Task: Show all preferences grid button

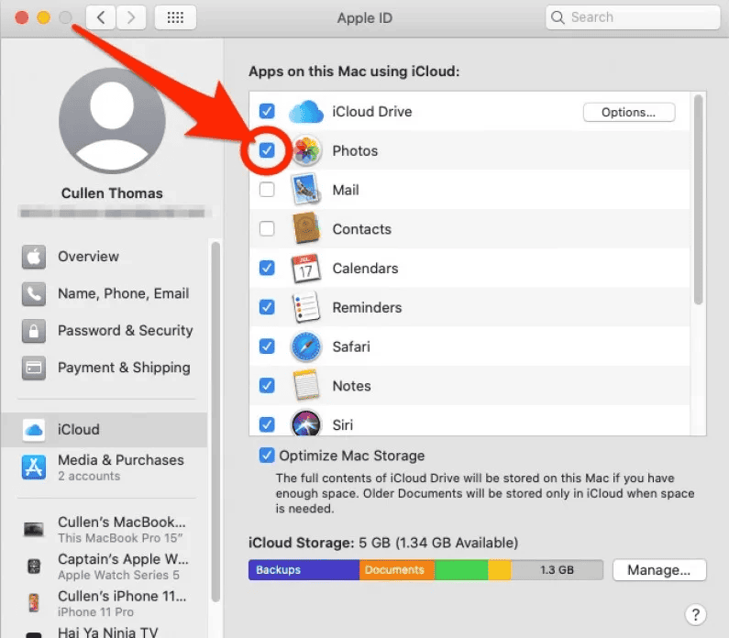Action: (175, 17)
